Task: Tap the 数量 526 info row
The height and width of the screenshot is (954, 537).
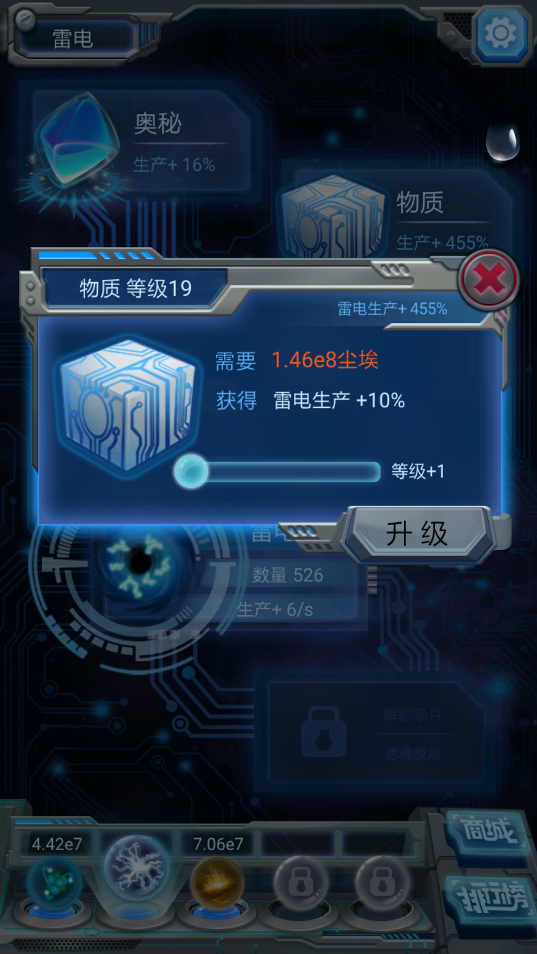Action: [x=288, y=575]
